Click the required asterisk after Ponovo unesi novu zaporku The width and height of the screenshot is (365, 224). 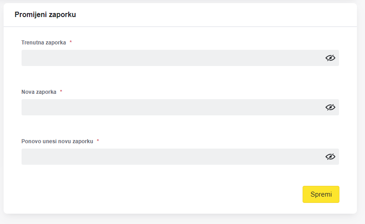click(x=98, y=141)
